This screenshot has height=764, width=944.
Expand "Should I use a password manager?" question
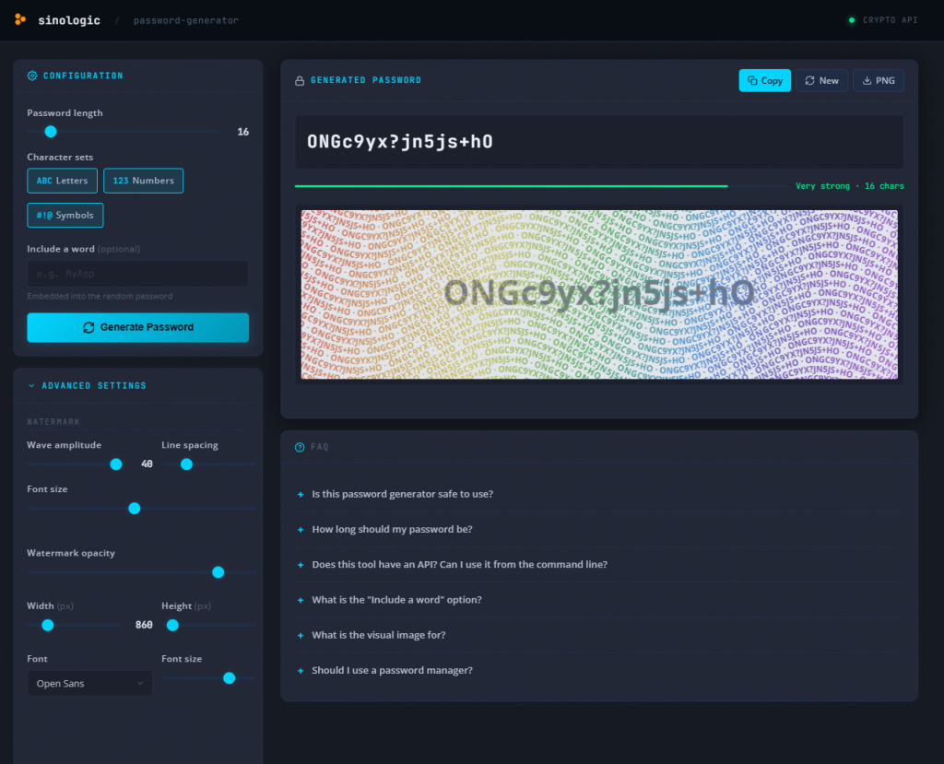pyautogui.click(x=392, y=670)
